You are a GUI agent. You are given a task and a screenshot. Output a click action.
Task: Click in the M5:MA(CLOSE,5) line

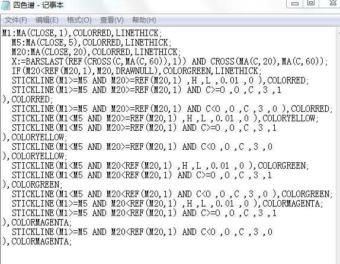point(91,43)
